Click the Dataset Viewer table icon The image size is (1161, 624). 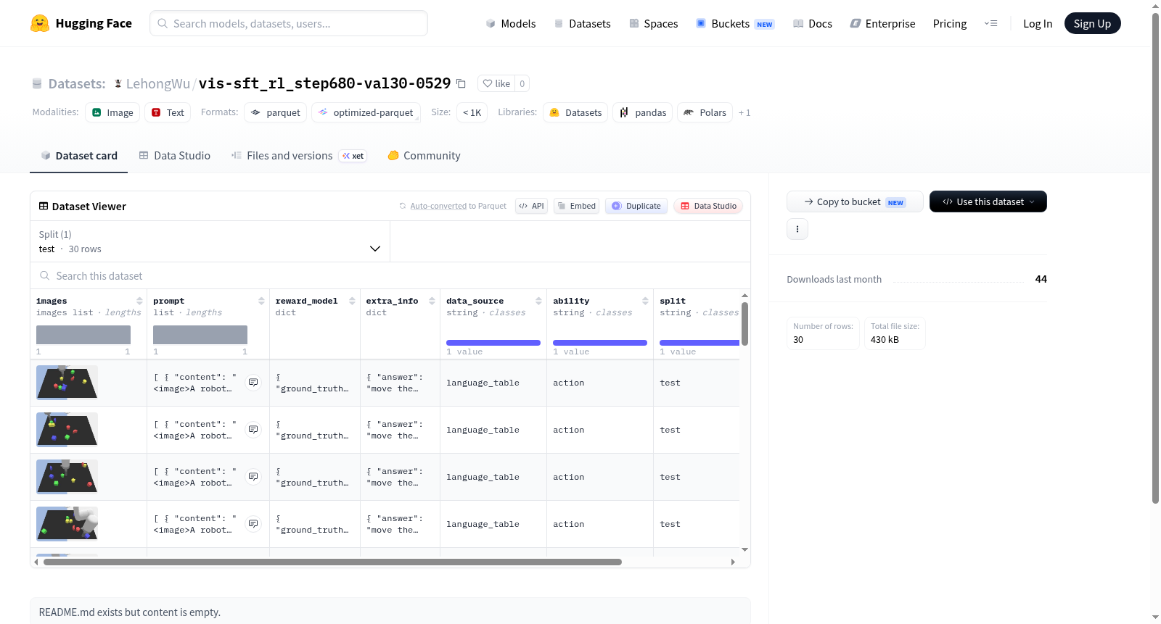click(44, 207)
